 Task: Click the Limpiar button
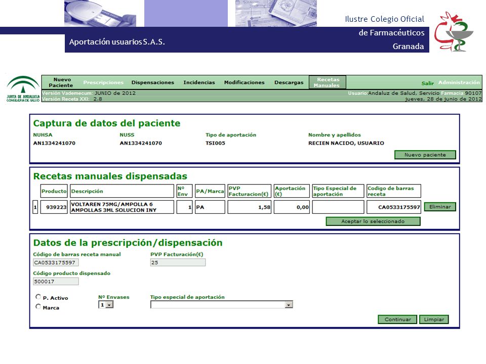434,320
